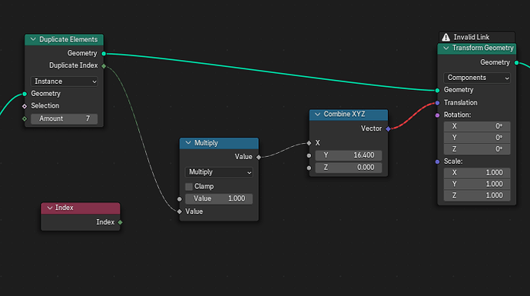Open the Components mode dropdown
The image size is (530, 296).
click(477, 78)
